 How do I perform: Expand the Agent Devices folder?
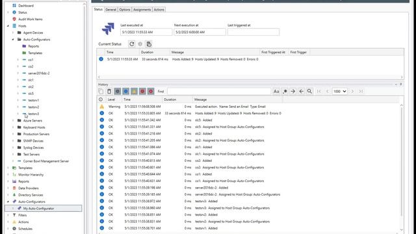pyautogui.click(x=13, y=32)
